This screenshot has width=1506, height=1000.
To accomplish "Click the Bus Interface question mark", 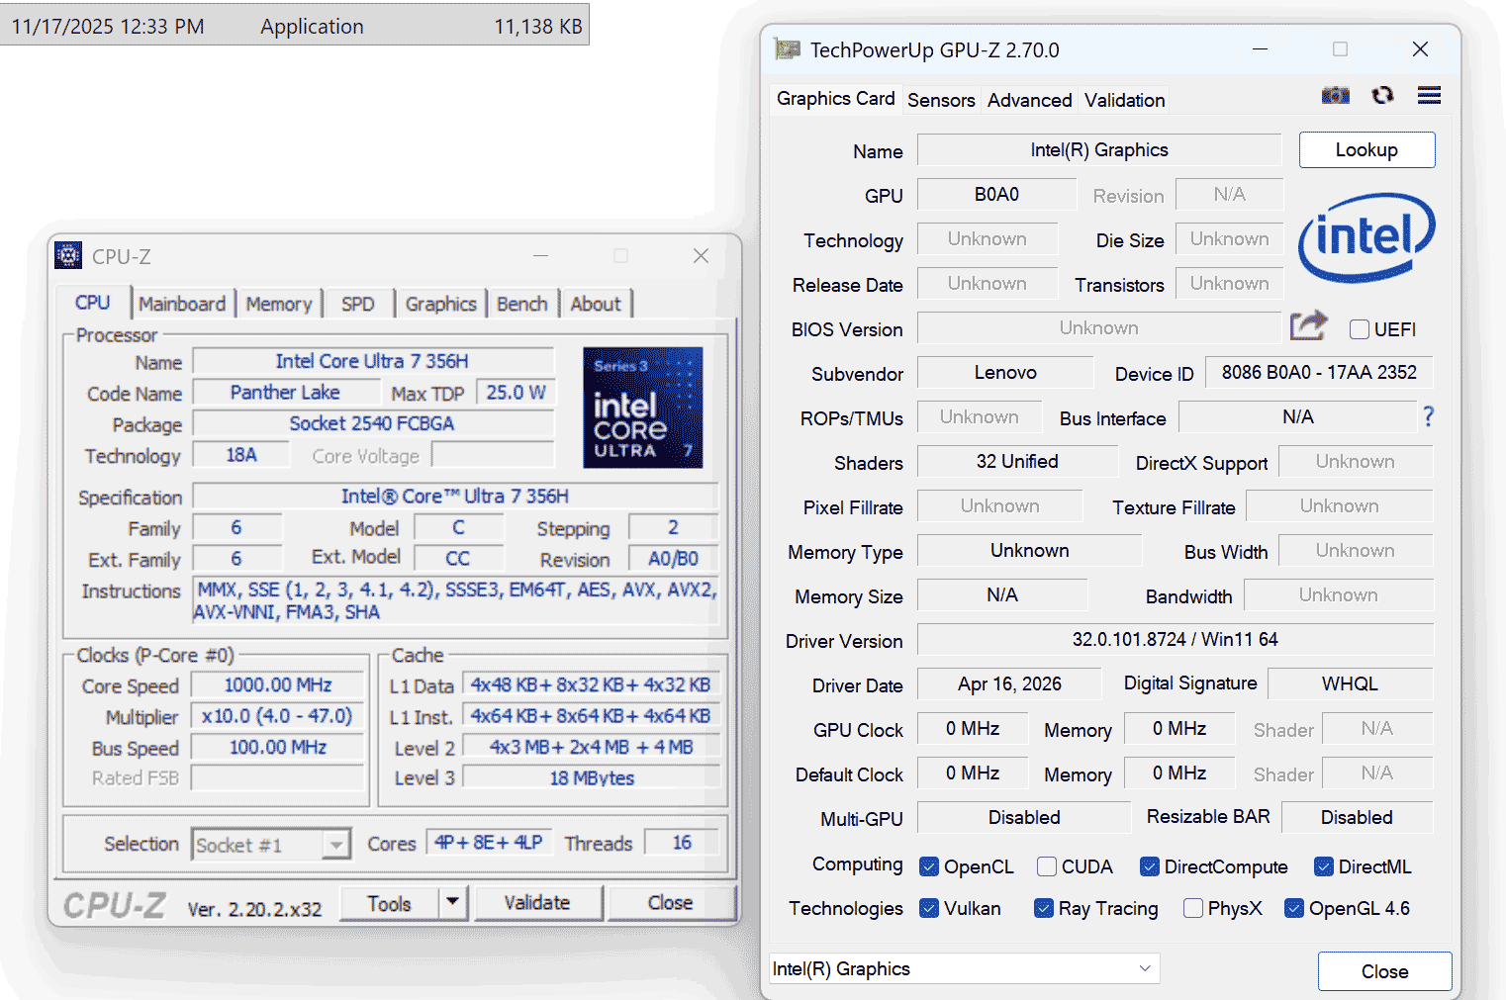I will pyautogui.click(x=1428, y=416).
